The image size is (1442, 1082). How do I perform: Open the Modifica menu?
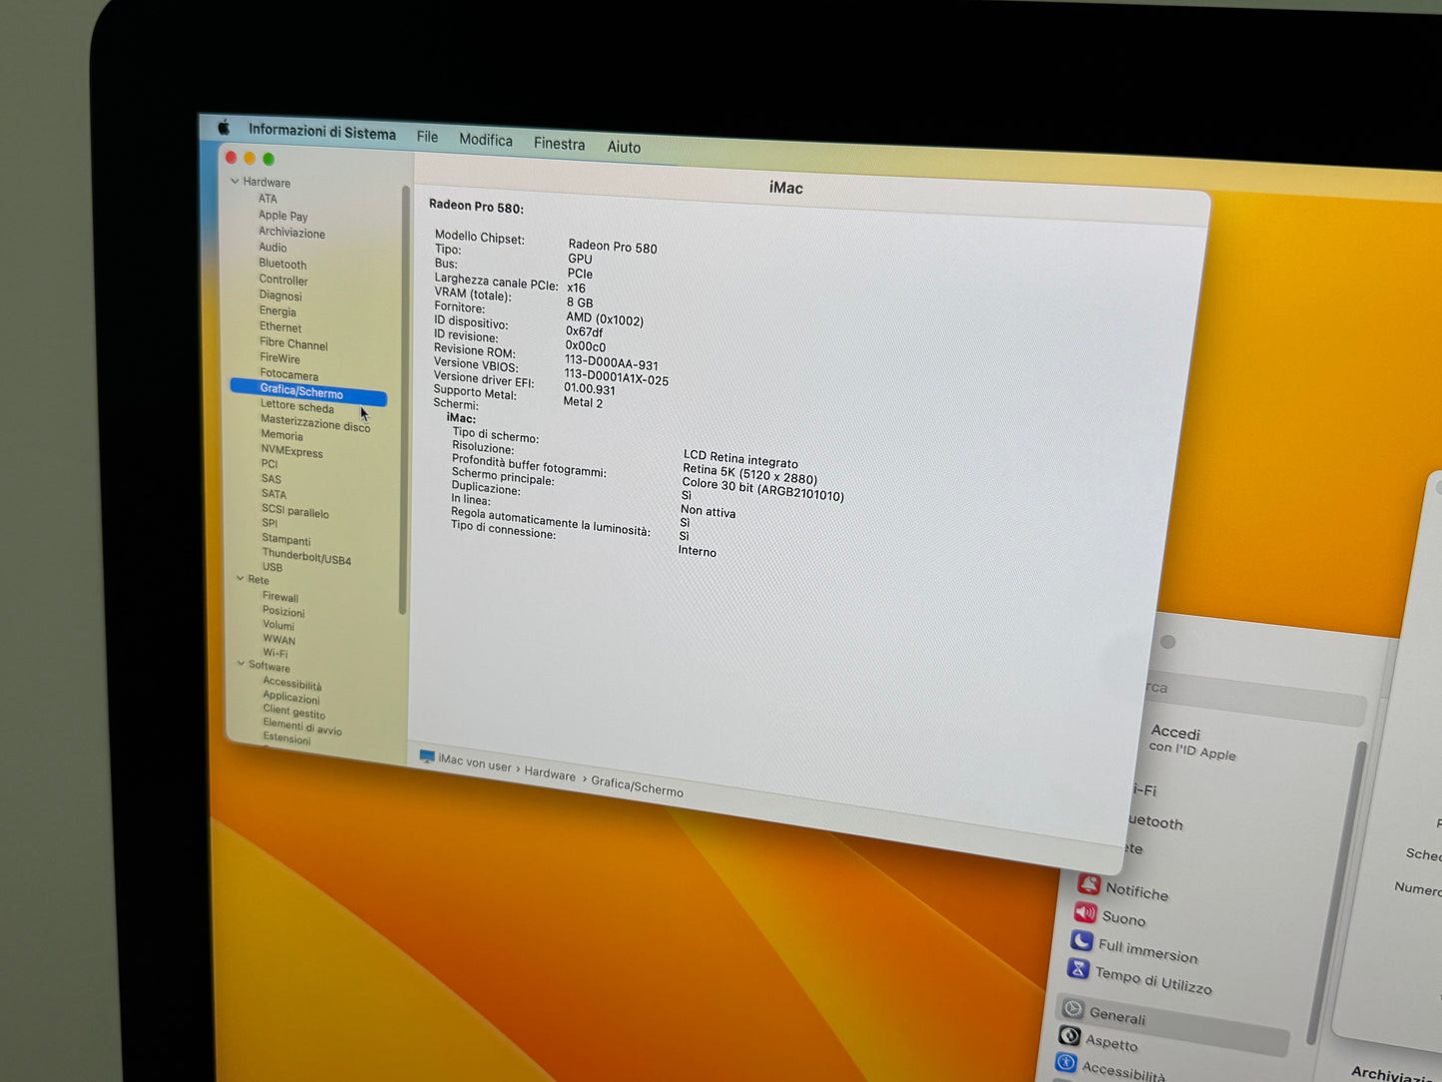pos(486,140)
